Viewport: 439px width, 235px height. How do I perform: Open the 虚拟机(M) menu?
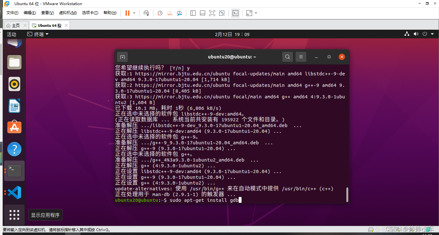[68, 13]
